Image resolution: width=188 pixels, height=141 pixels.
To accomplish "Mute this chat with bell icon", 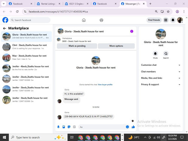I will click(x=155, y=54).
